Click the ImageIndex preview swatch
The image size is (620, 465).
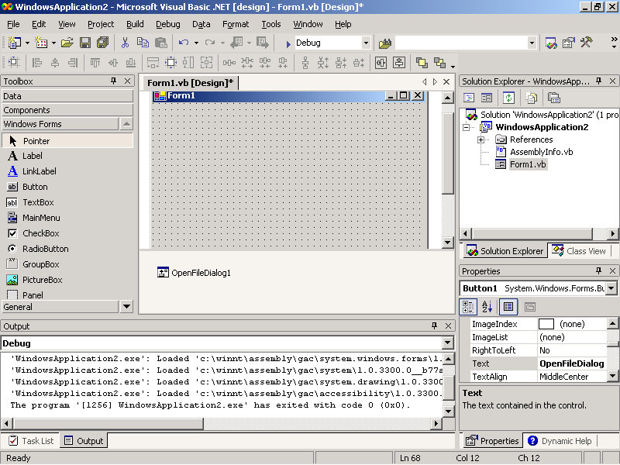coord(546,324)
